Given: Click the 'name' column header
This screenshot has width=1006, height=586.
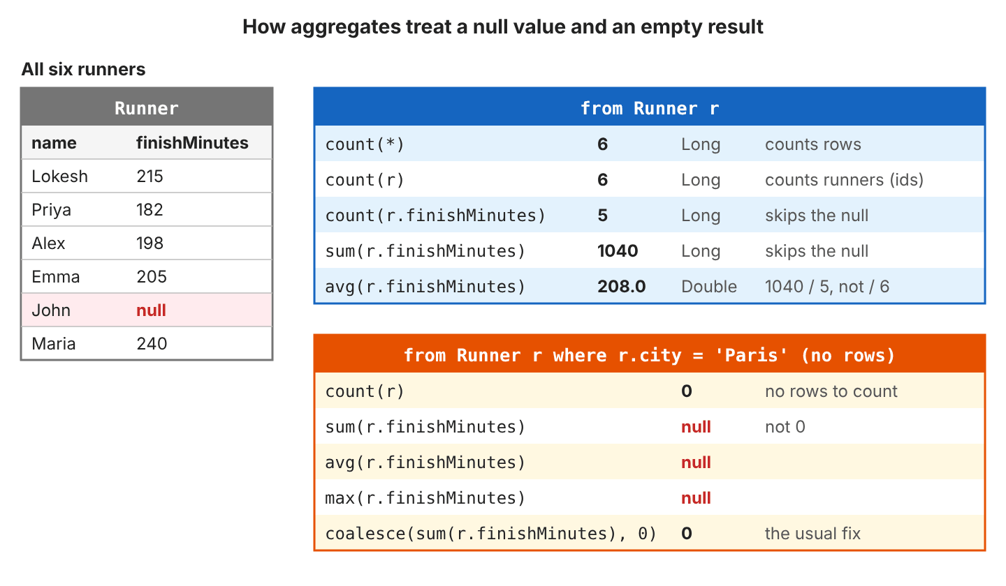Looking at the screenshot, I should coord(54,143).
